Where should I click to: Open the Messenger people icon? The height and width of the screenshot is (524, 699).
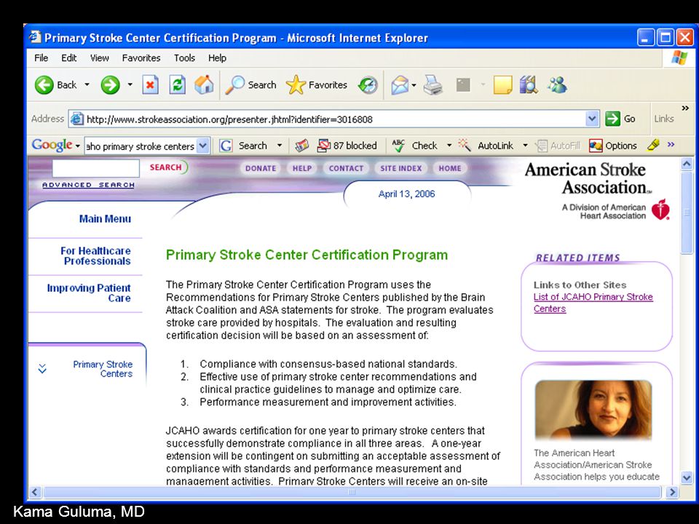(x=557, y=84)
